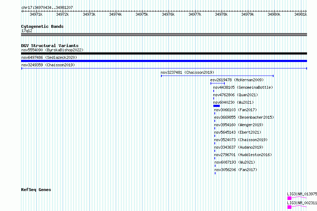
Task: Click the chr17:34970434..34981207 region label
Action: click(x=47, y=7)
